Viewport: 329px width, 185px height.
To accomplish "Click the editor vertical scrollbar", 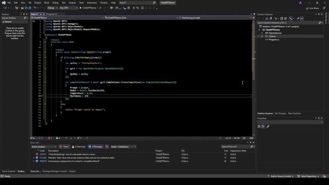I will [x=253, y=78].
